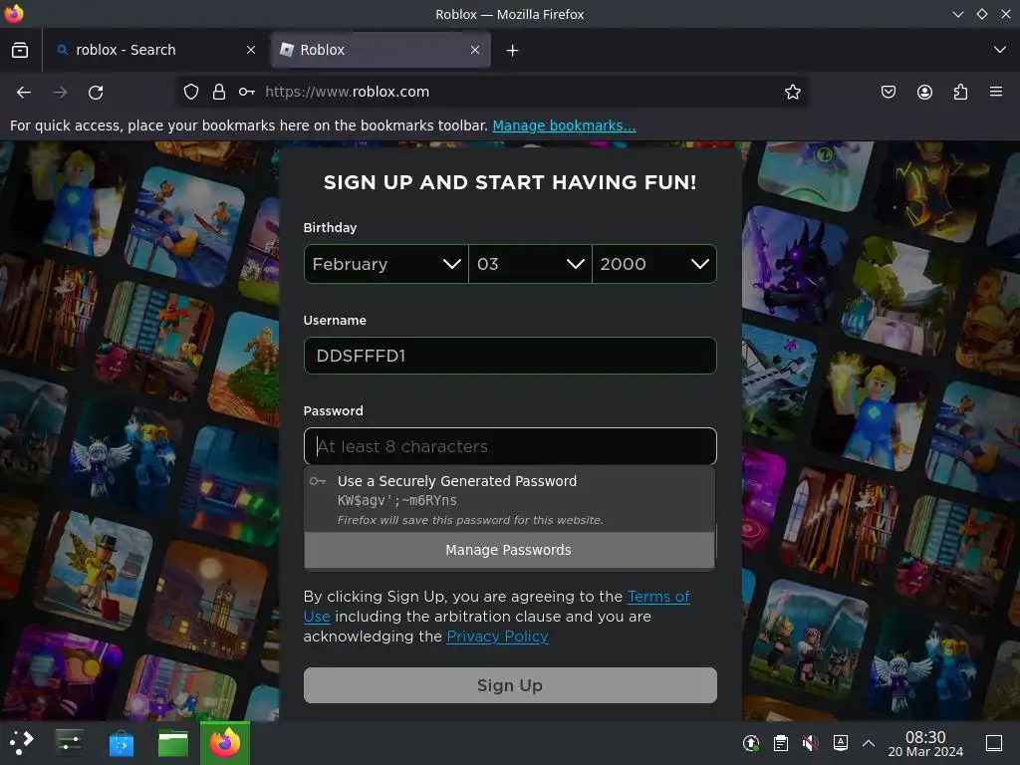Bookmark this page with the star
This screenshot has height=765, width=1020.
coord(792,92)
